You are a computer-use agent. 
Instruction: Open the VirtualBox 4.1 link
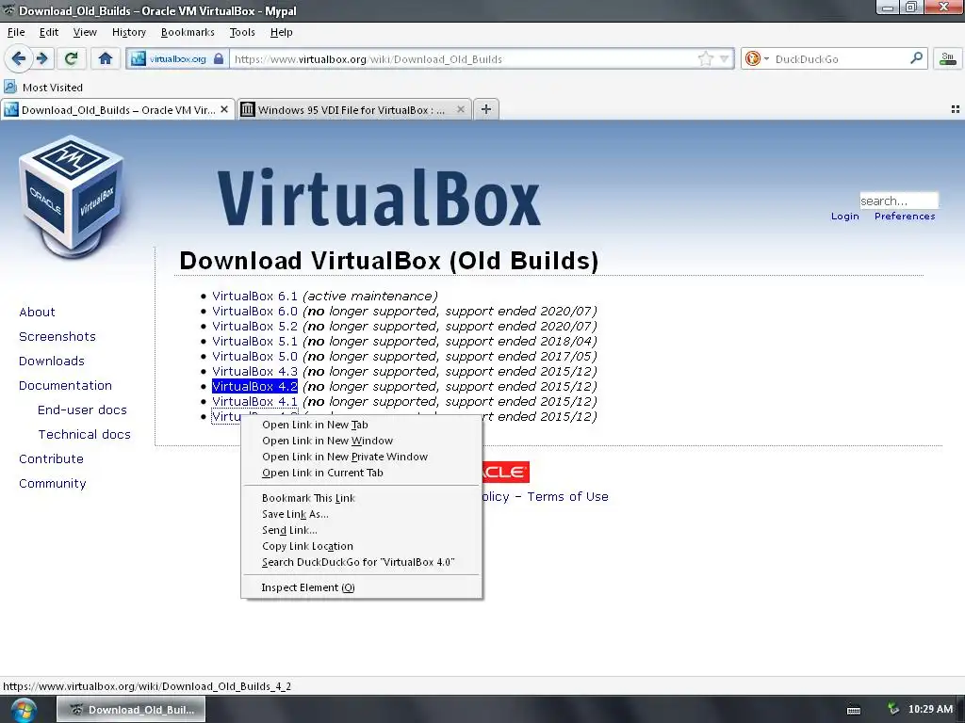click(254, 401)
